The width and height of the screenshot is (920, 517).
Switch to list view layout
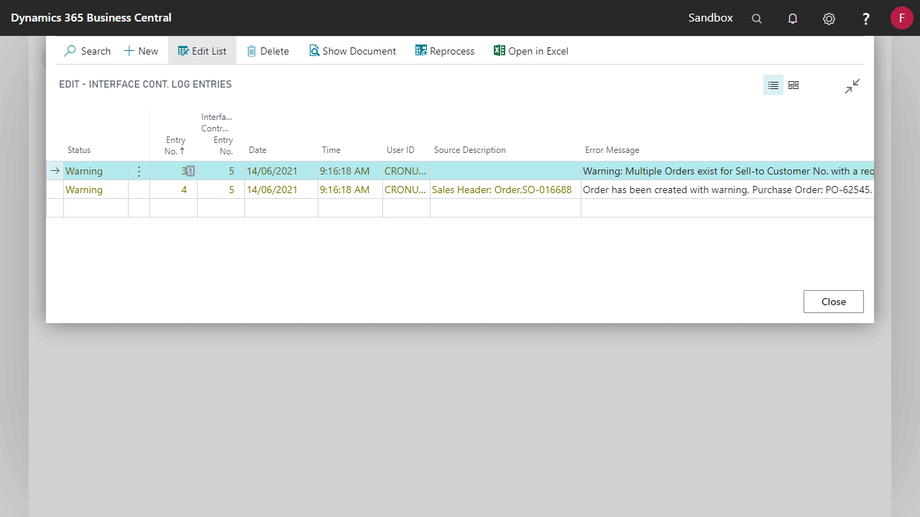point(773,85)
